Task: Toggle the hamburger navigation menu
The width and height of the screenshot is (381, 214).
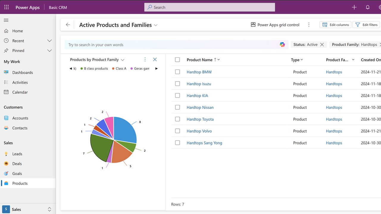Action: pos(6,20)
